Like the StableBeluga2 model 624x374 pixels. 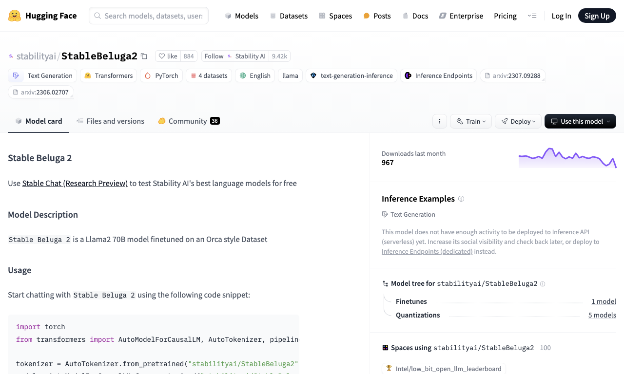tap(168, 56)
